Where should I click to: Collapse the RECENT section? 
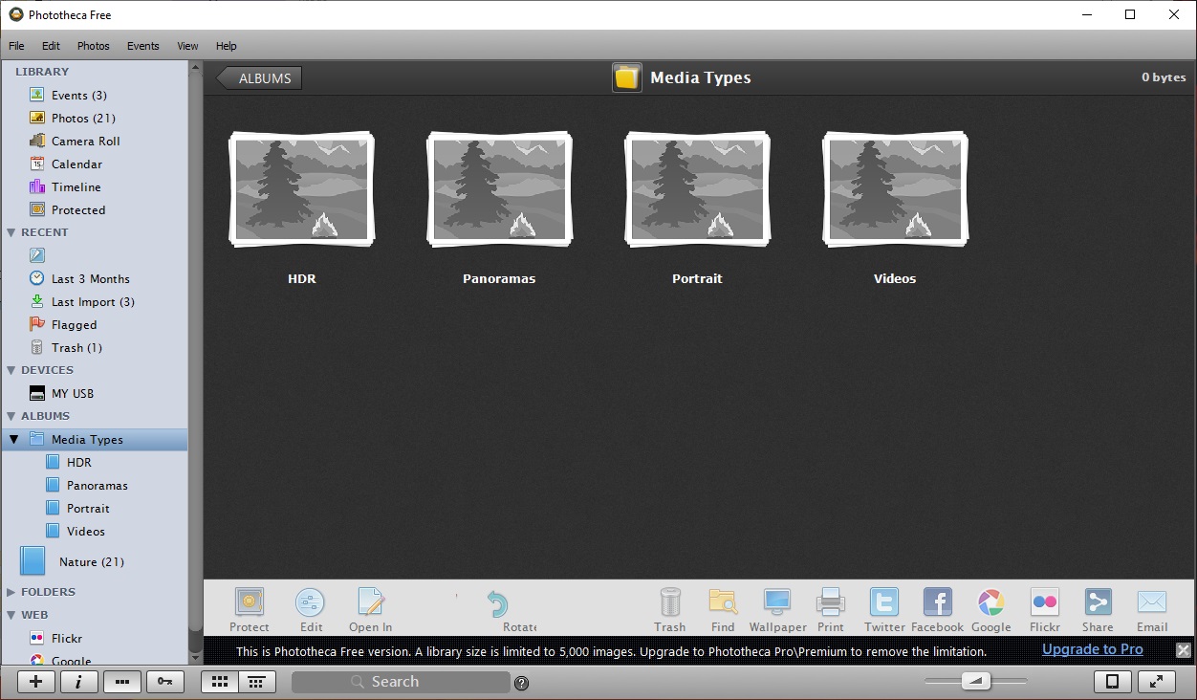(11, 231)
